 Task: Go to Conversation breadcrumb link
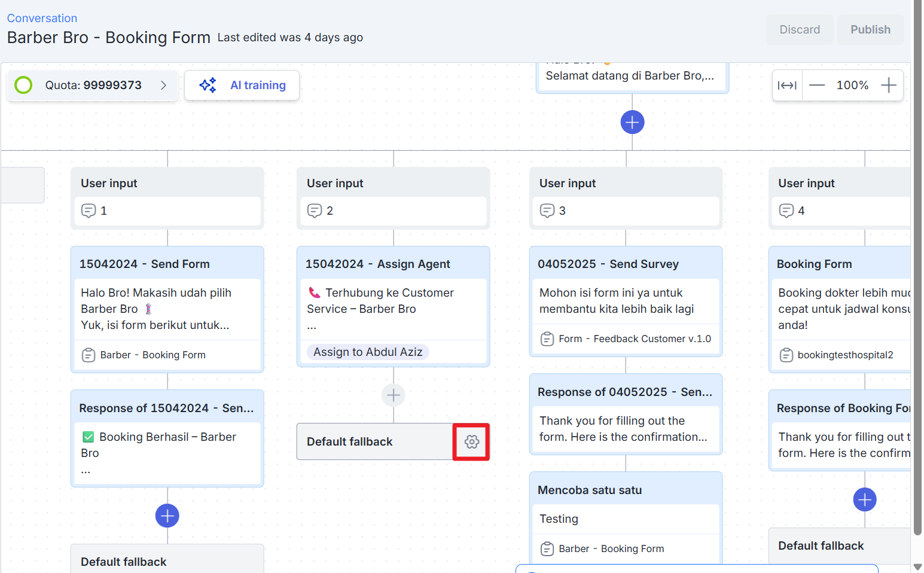[x=42, y=18]
